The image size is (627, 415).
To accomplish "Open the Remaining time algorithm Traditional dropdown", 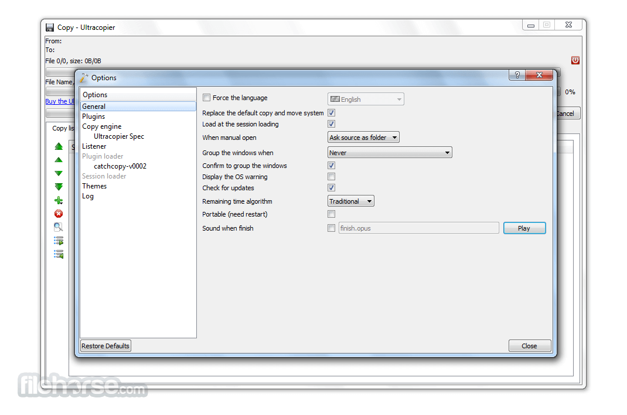I will click(350, 201).
